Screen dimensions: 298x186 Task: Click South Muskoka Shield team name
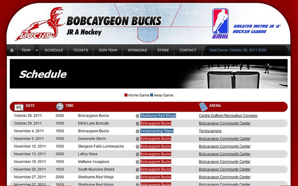click(x=96, y=169)
